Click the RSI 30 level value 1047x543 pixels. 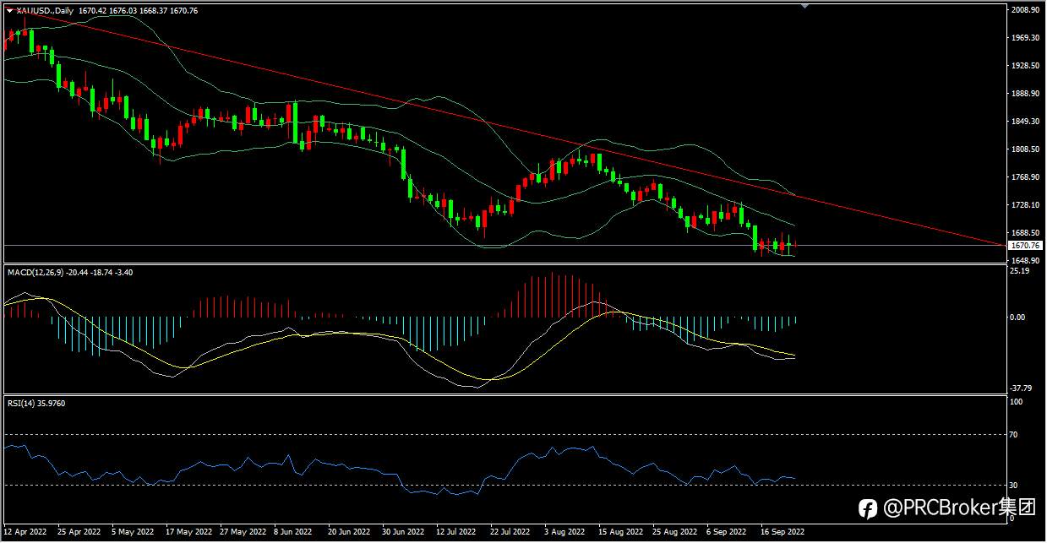[1015, 485]
